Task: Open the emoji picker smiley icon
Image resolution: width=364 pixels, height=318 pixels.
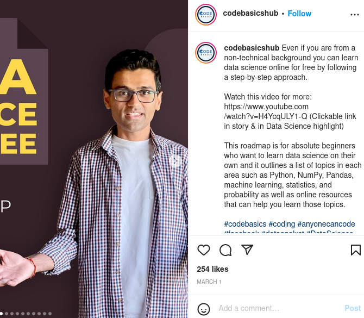Action: click(x=204, y=309)
